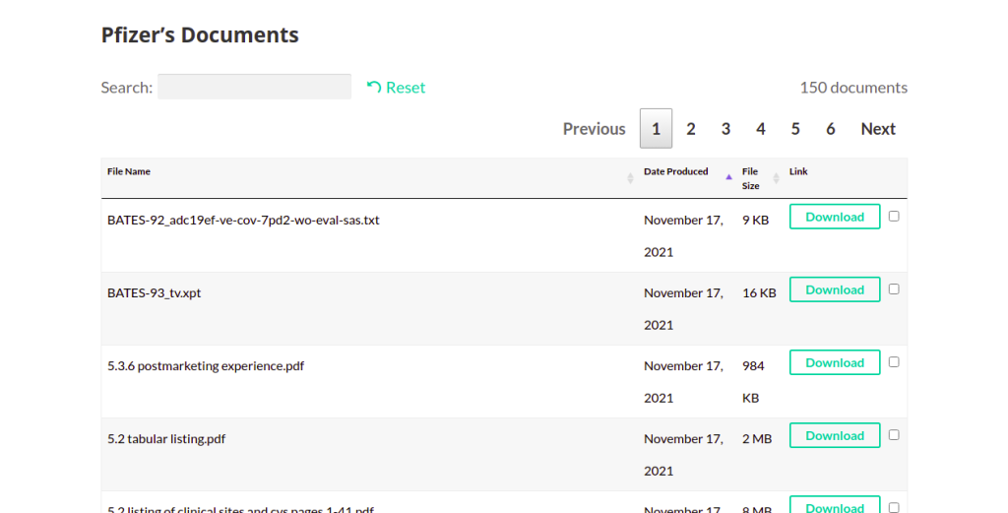Click the Link column header
Image resolution: width=1008 pixels, height=513 pixels.
click(x=798, y=171)
